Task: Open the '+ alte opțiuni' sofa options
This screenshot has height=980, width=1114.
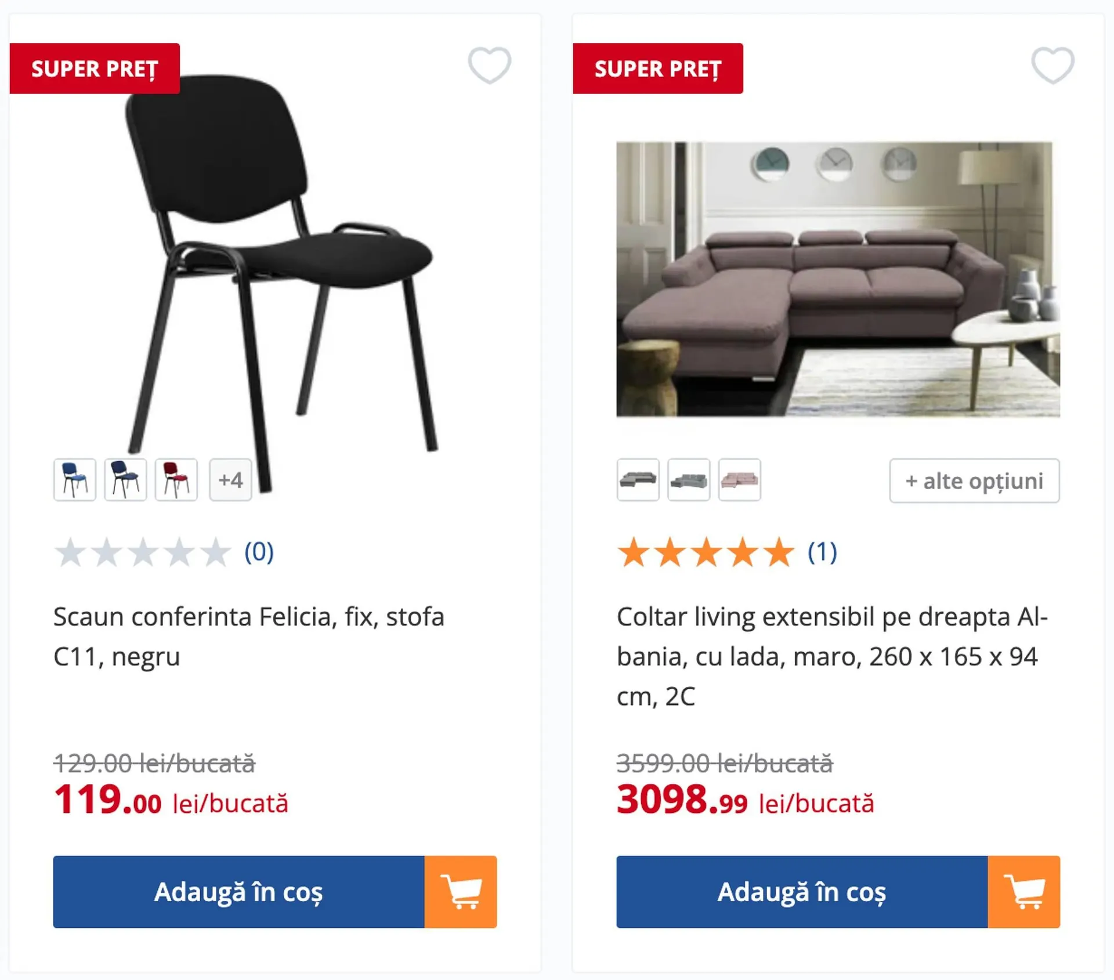Action: [974, 481]
